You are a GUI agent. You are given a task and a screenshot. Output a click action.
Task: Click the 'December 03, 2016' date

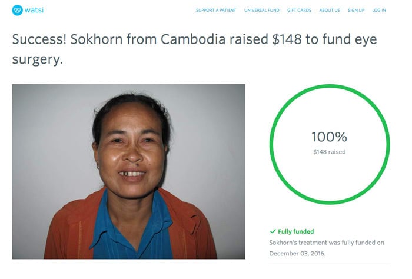pos(296,253)
